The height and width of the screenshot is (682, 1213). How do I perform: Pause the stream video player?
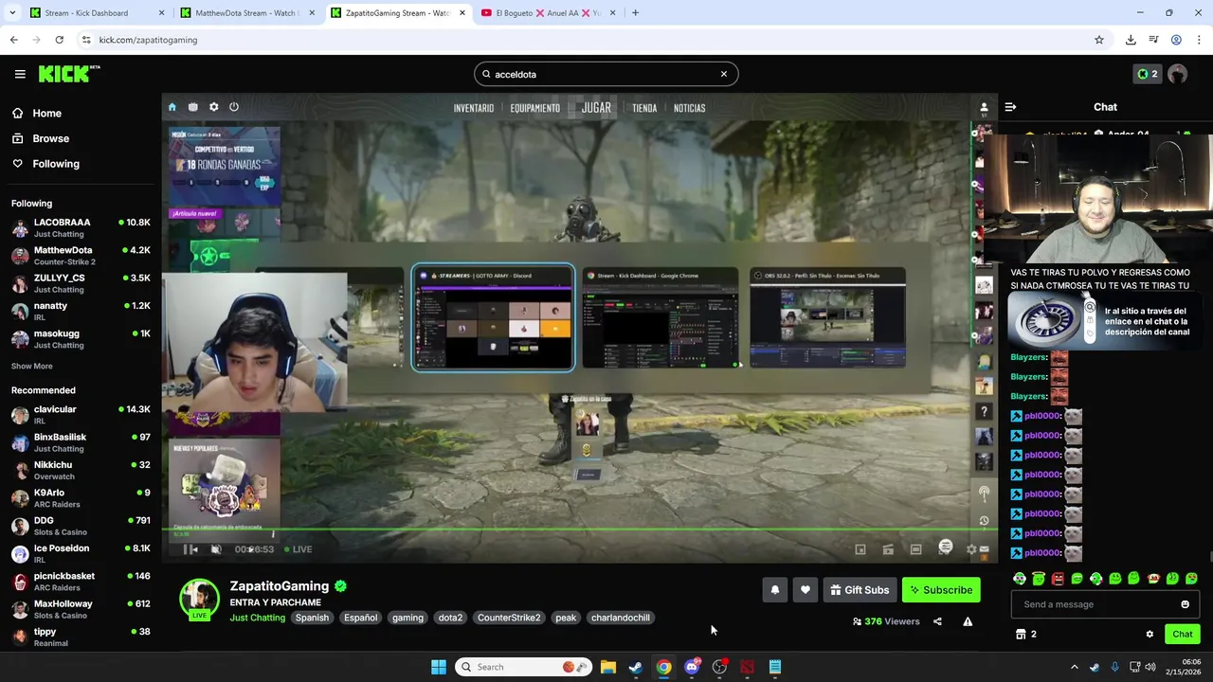[190, 549]
